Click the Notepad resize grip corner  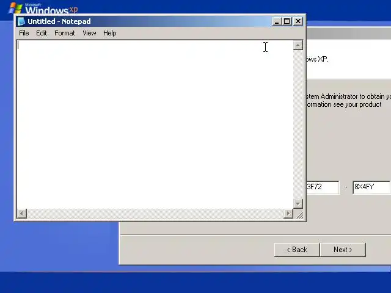pyautogui.click(x=299, y=214)
